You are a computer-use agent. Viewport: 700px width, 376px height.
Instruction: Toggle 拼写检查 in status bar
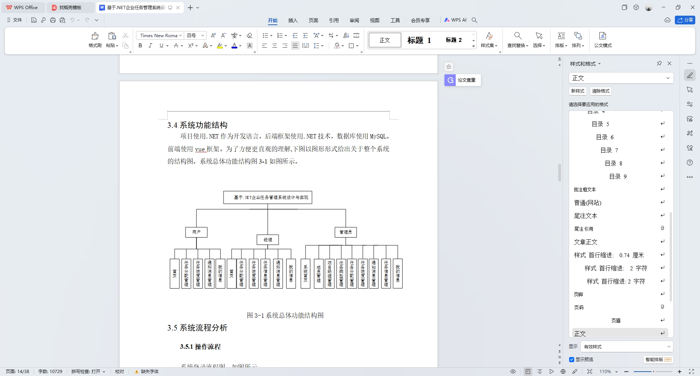point(88,372)
